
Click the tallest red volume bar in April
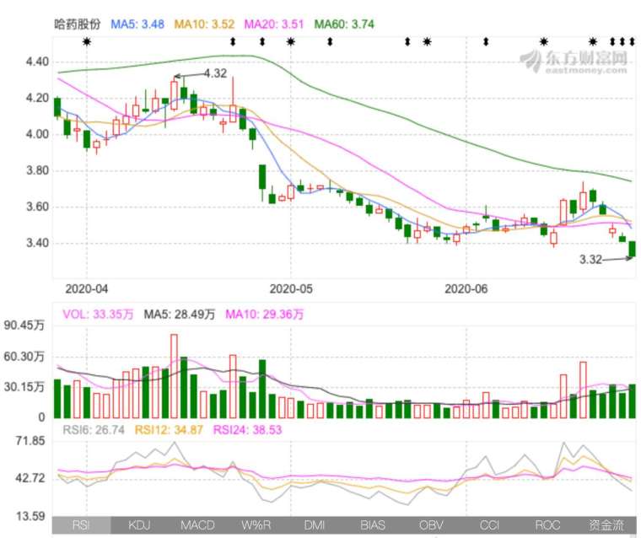174,376
